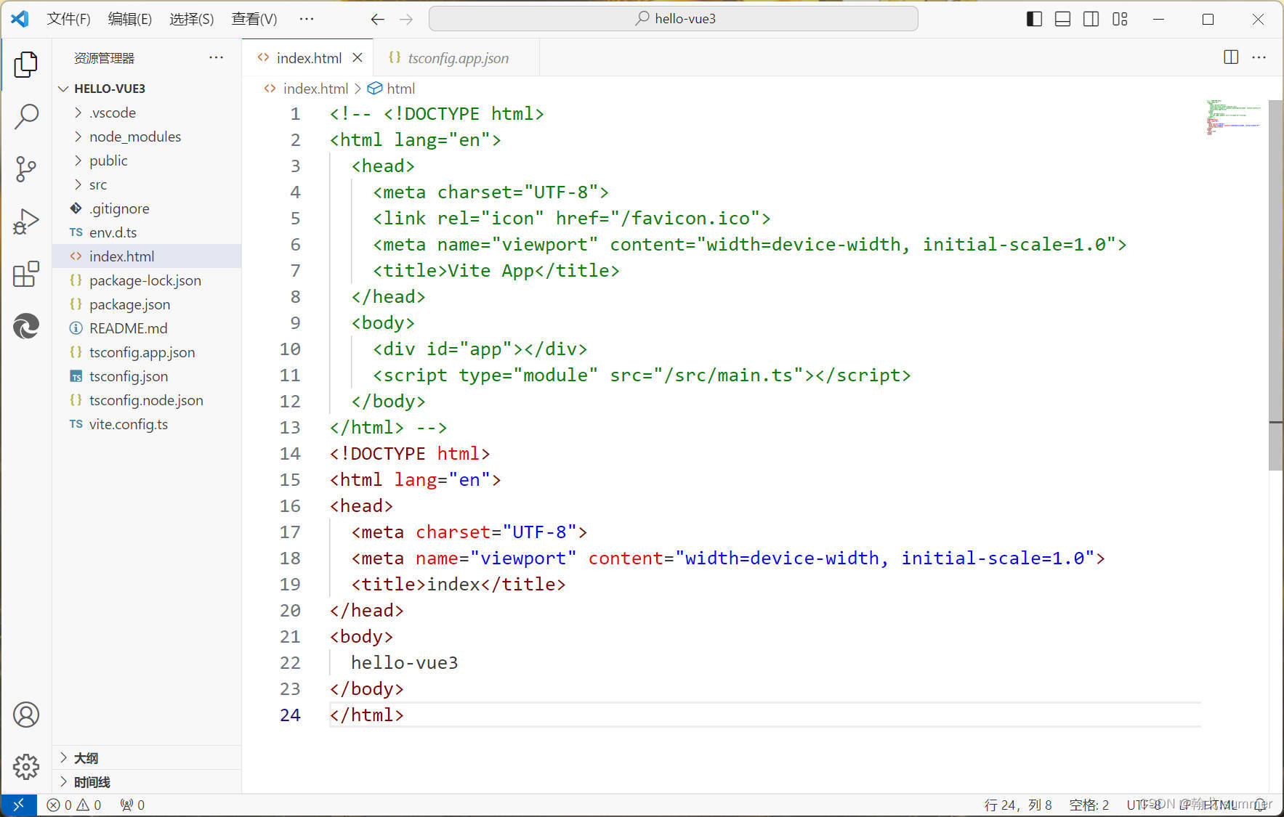
Task: Open the Accounts menu icon
Action: click(x=26, y=715)
